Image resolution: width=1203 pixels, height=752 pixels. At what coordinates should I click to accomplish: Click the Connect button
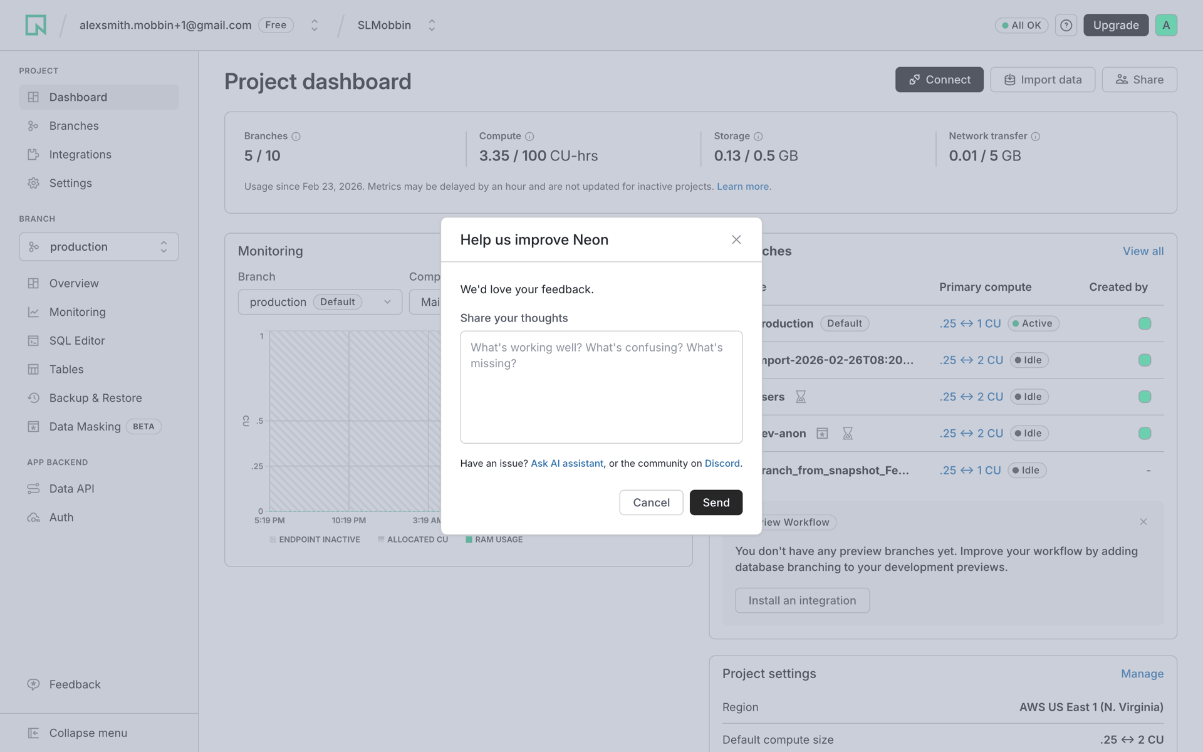939,80
